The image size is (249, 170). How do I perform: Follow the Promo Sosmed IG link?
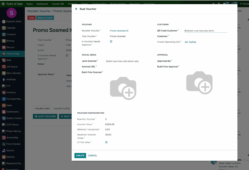pyautogui.click(x=119, y=31)
